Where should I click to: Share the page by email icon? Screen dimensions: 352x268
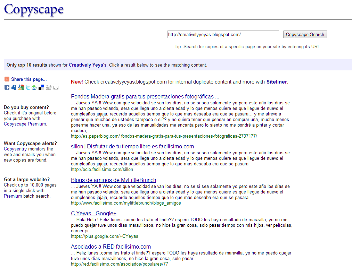[x=56, y=88]
